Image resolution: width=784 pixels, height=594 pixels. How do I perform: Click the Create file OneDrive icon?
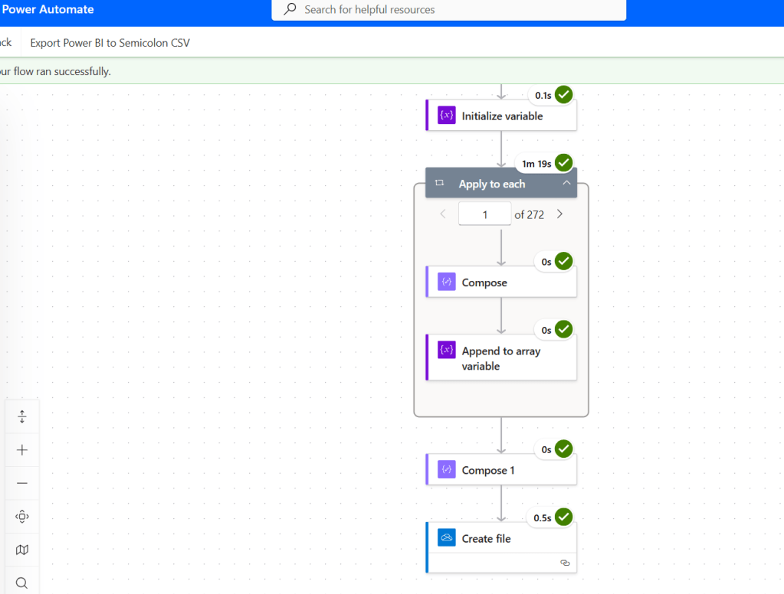coord(445,537)
